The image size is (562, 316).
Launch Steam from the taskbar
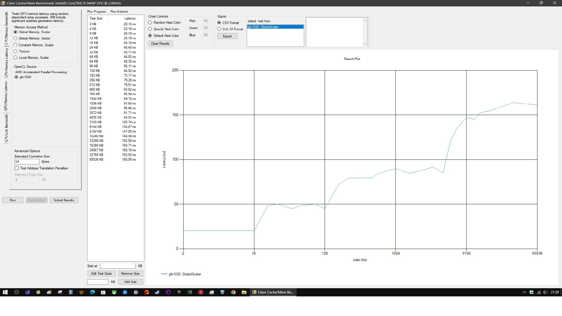tap(157, 292)
